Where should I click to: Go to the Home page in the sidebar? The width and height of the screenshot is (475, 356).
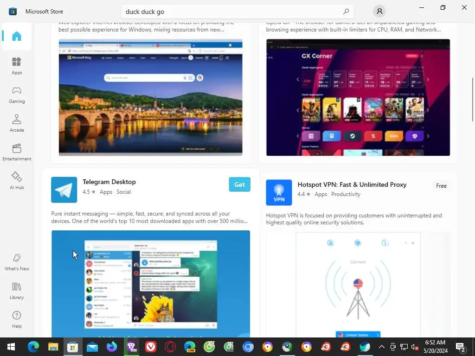pyautogui.click(x=17, y=36)
